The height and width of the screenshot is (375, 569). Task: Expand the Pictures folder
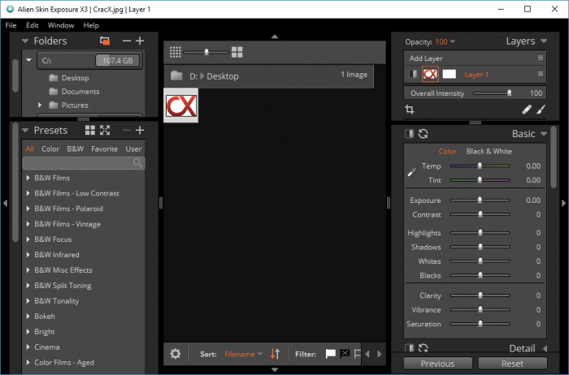click(40, 105)
